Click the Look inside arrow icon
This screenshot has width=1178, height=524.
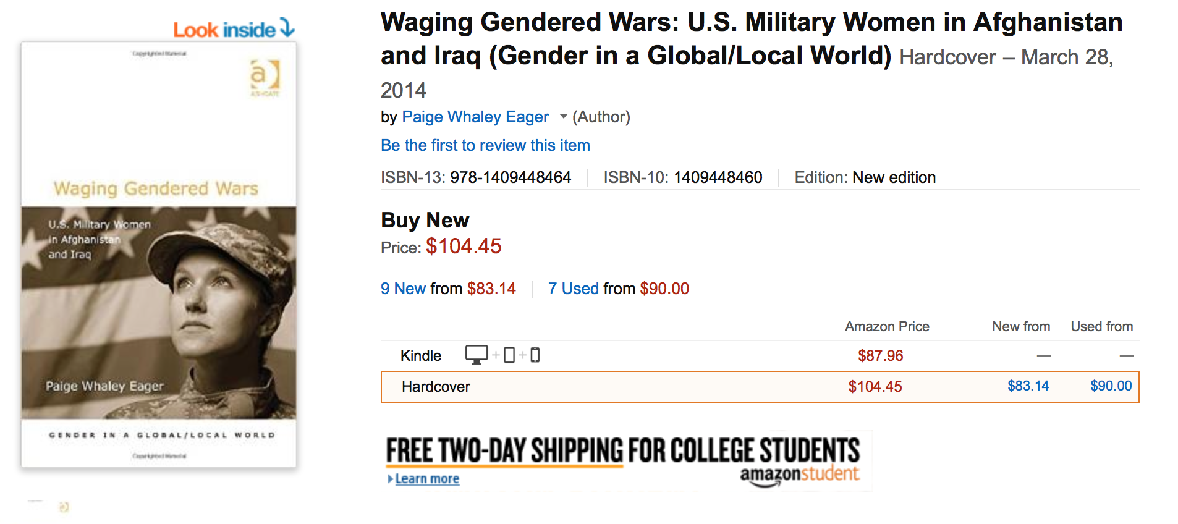click(287, 28)
